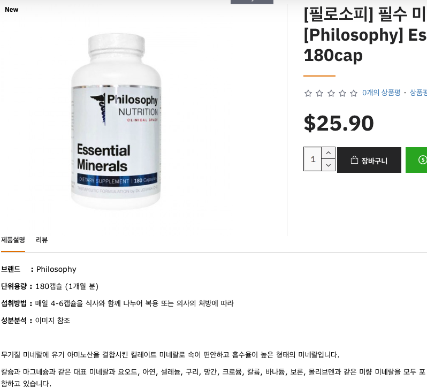This screenshot has height=388, width=427.
Task: Click the first rating star
Action: click(308, 94)
